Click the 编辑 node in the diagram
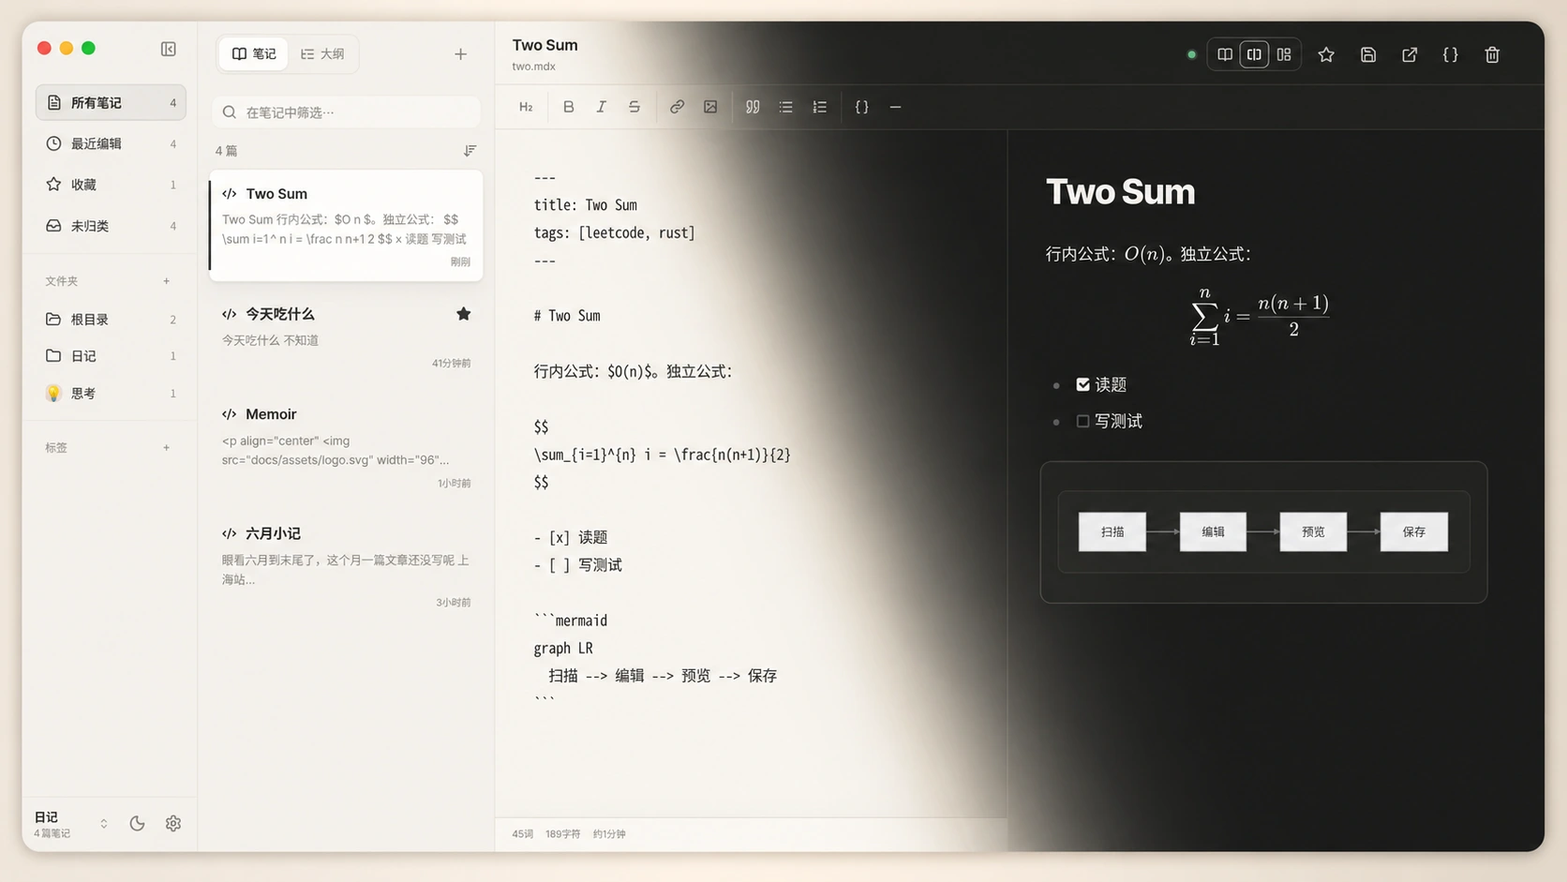Screen dimensions: 1567x882 click(x=1213, y=532)
